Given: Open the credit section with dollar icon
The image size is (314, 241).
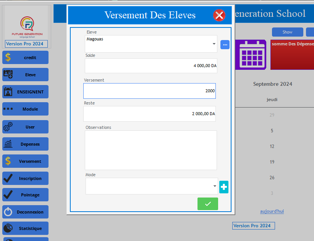Looking at the screenshot, I should coord(26,57).
